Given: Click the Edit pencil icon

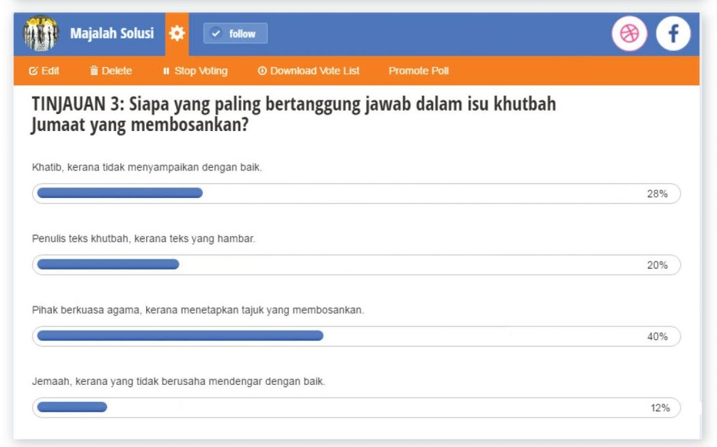Looking at the screenshot, I should pos(33,71).
